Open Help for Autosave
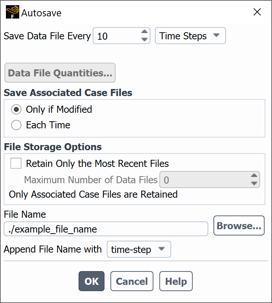The image size is (272, 303). (x=176, y=281)
